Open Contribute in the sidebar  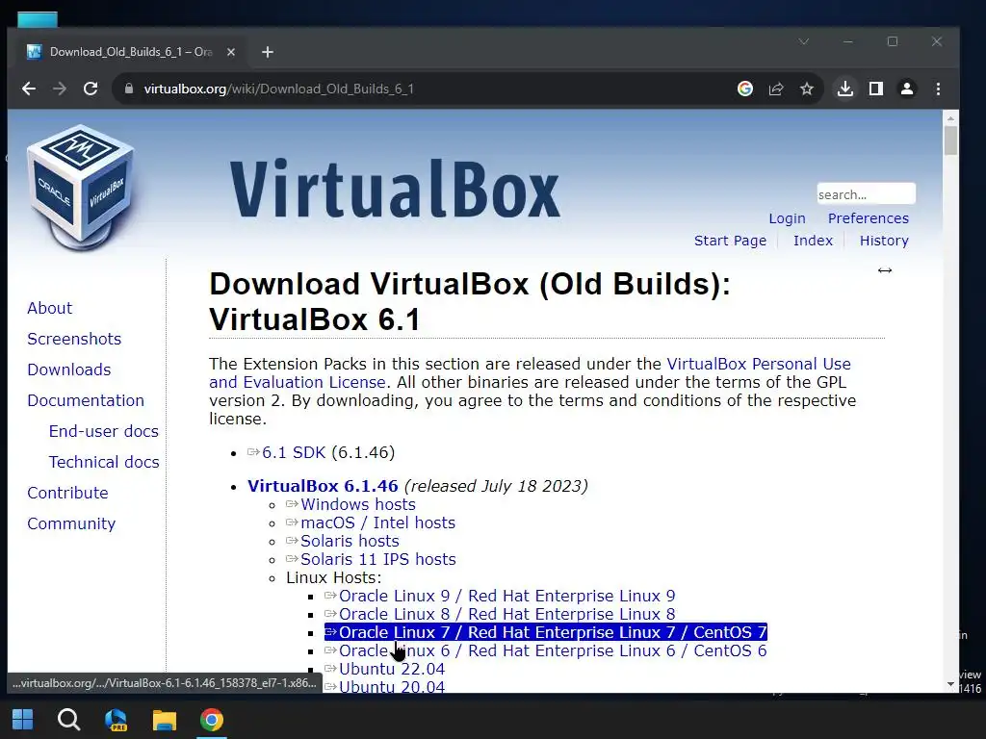67,493
